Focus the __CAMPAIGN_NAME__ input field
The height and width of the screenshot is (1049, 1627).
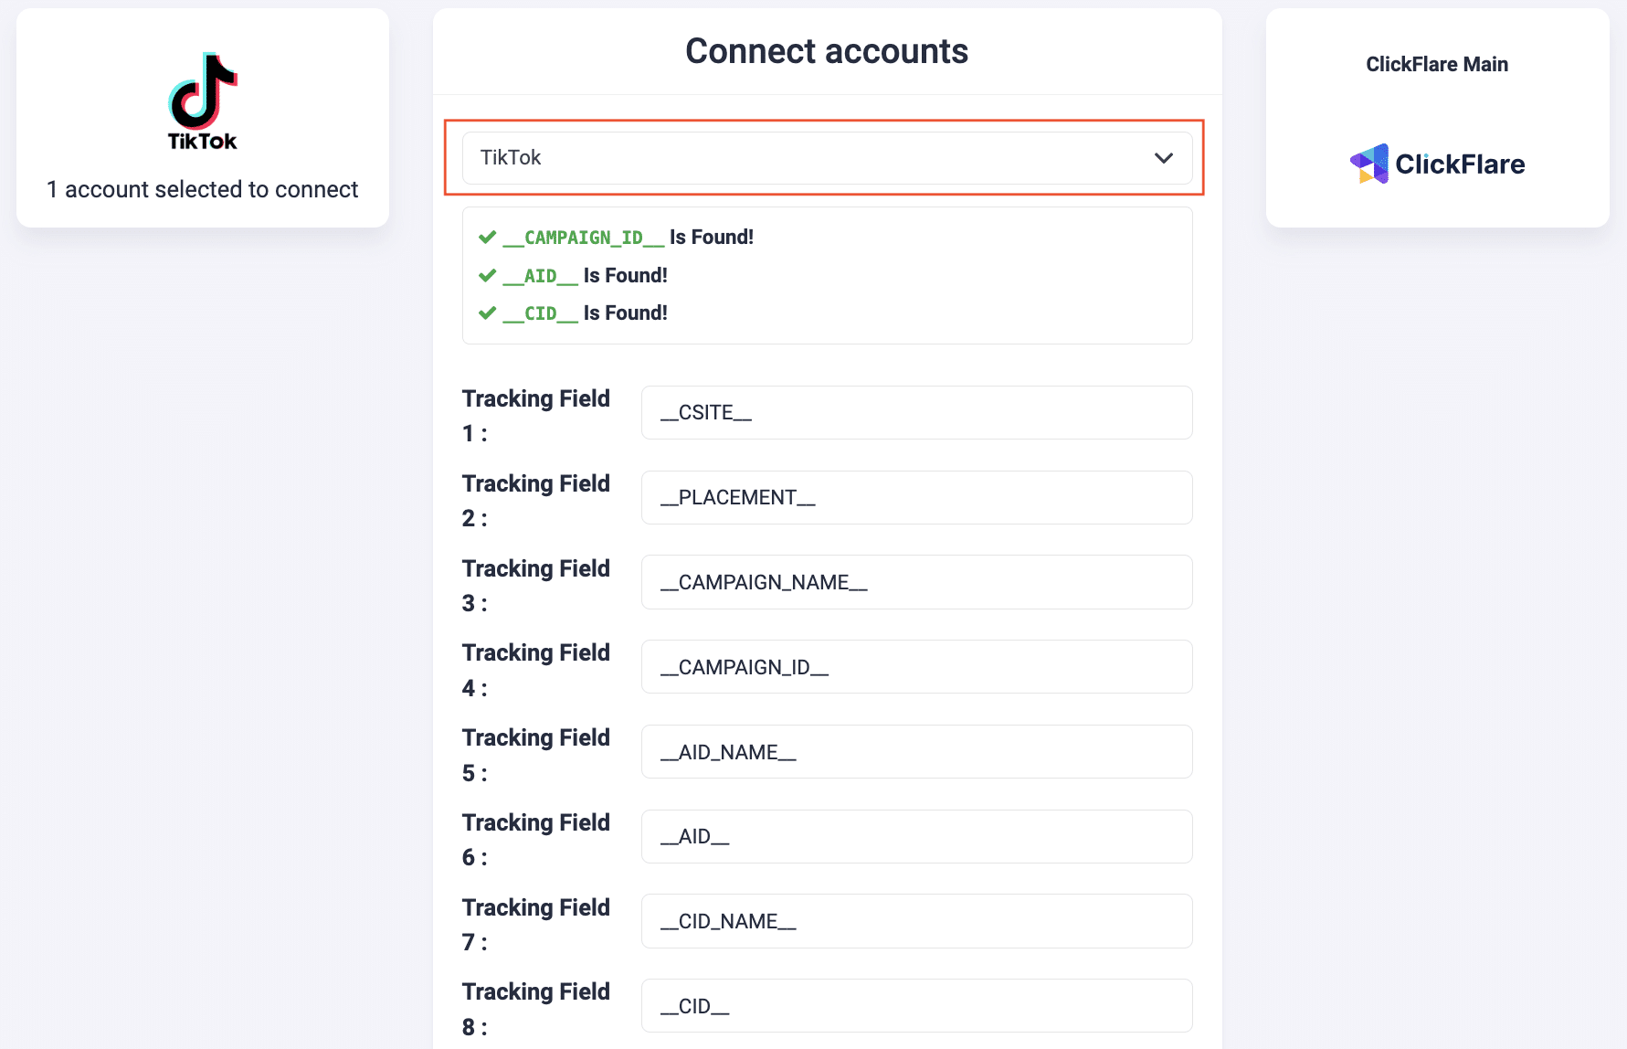tap(916, 582)
